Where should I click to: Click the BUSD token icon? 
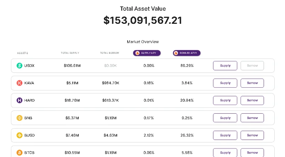tap(20, 135)
